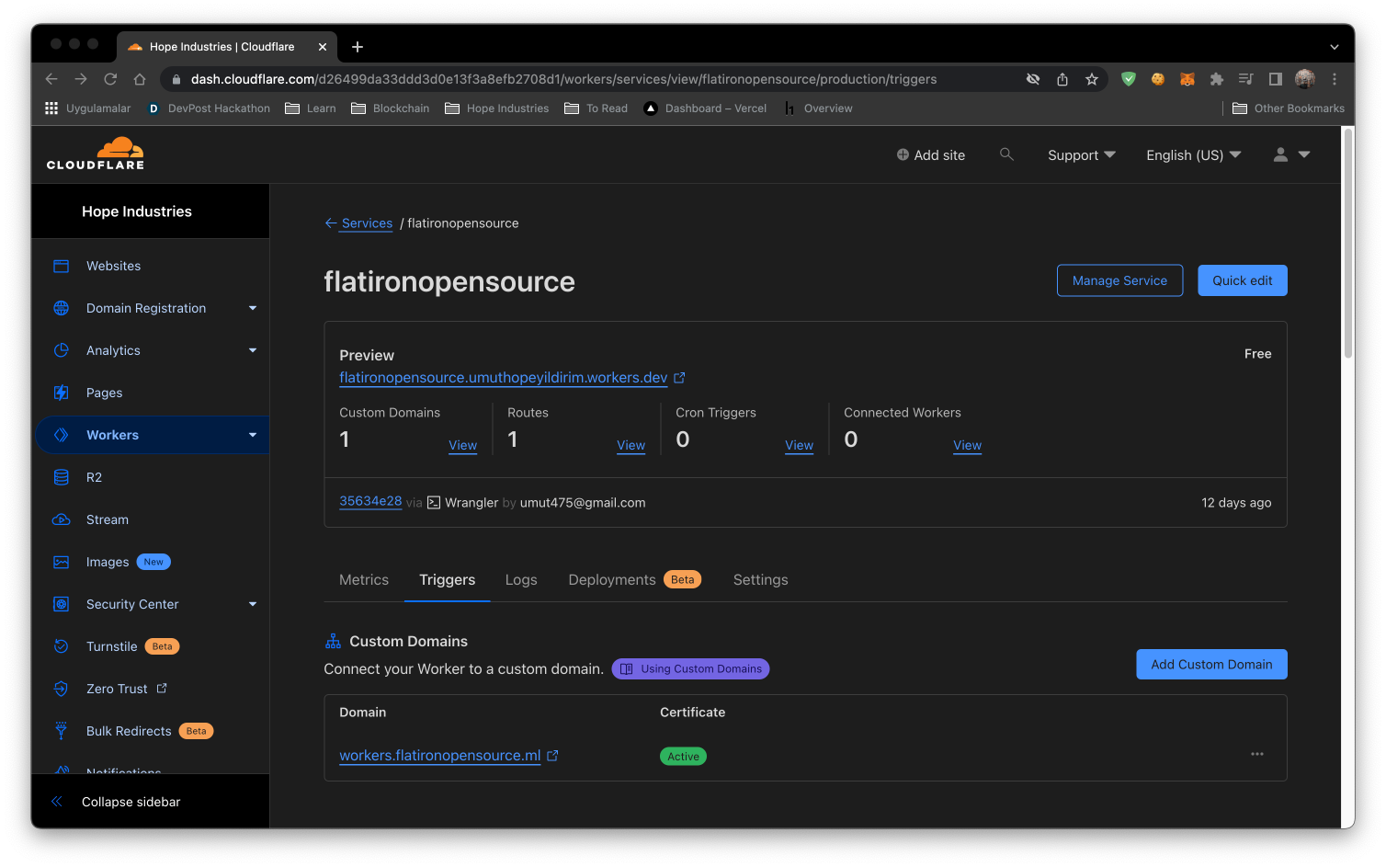Click the search magnifier in top bar
Image resolution: width=1386 pixels, height=867 pixels.
1006,154
